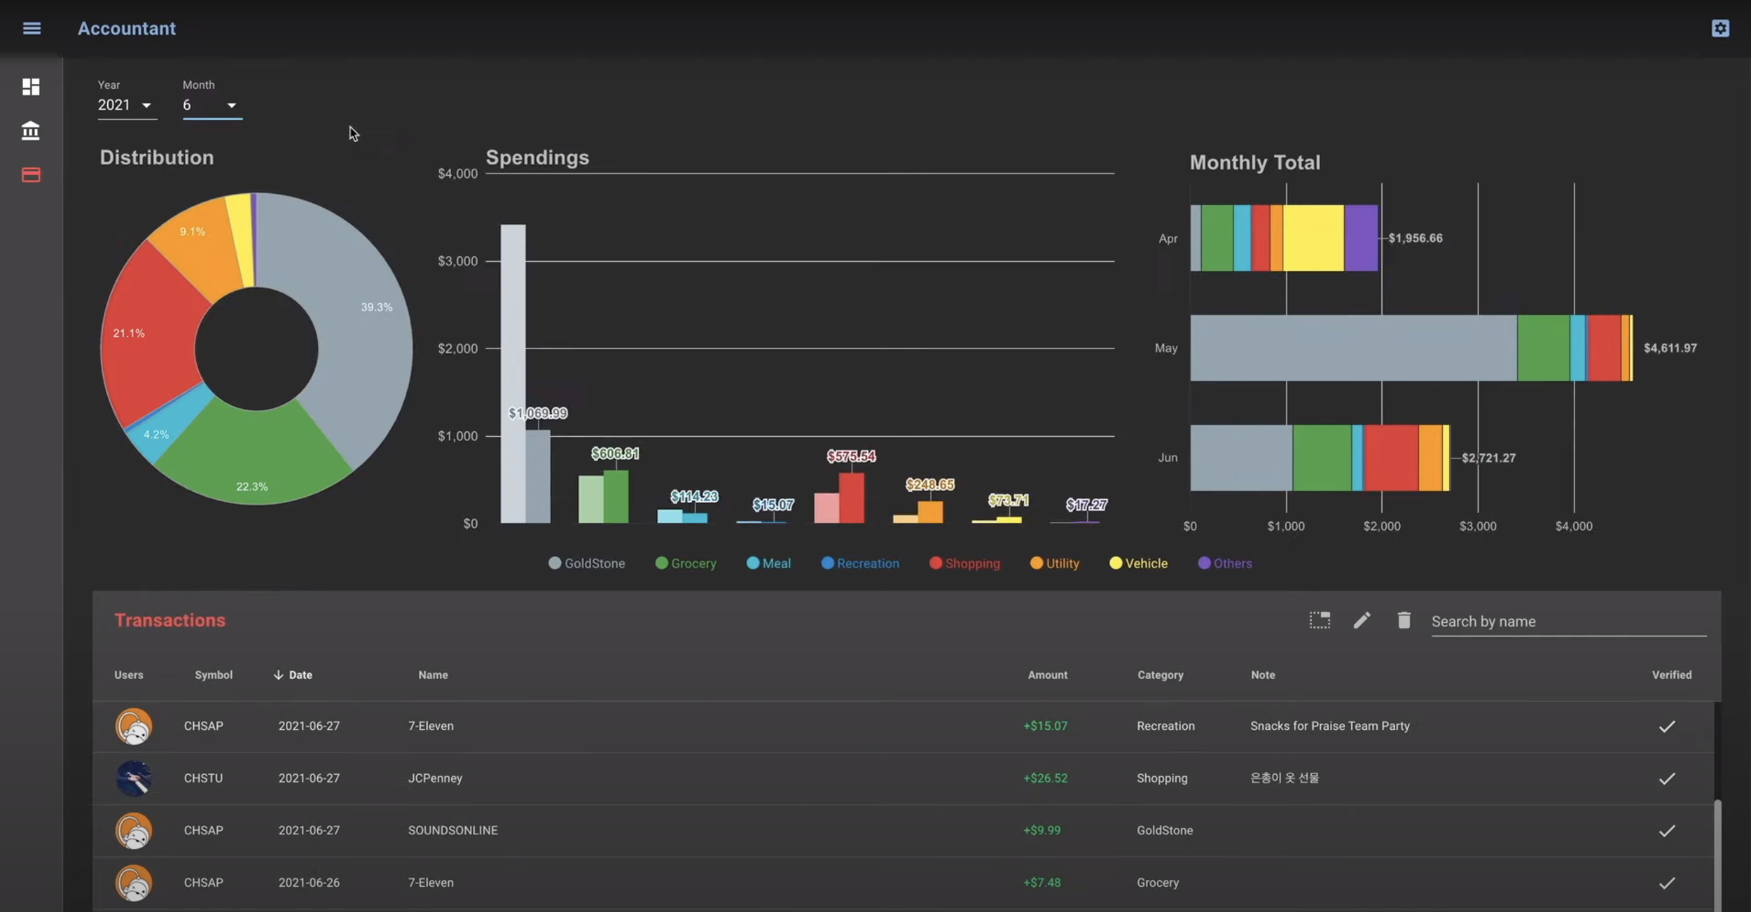The width and height of the screenshot is (1751, 912).
Task: Click the trash delete transactions icon
Action: tap(1404, 620)
